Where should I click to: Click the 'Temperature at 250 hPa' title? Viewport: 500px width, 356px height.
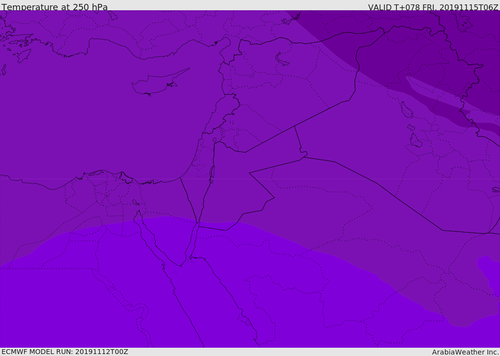click(55, 7)
